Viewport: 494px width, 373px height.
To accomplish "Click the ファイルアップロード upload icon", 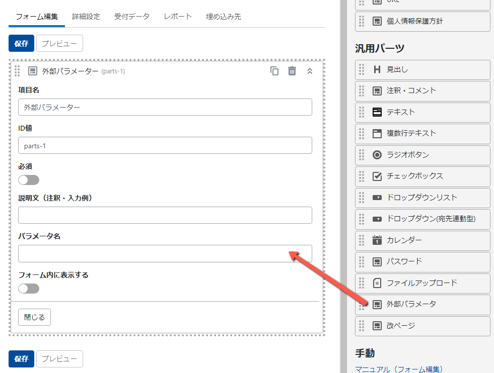I will 377,283.
